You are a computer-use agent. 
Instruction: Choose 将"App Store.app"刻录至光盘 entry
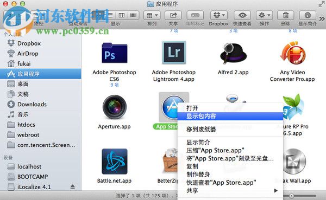tap(230, 158)
